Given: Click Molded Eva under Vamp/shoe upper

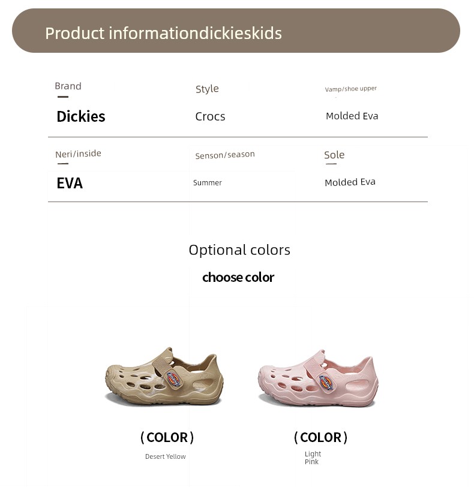Looking at the screenshot, I should (x=352, y=116).
